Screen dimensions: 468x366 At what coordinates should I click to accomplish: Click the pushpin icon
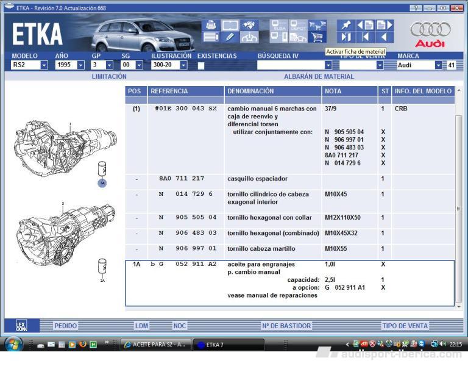click(x=346, y=25)
